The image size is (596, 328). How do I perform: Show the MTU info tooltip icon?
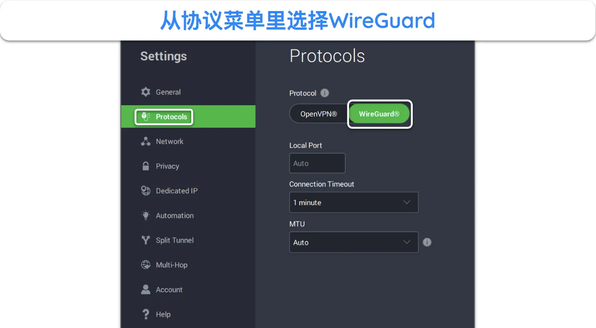pyautogui.click(x=427, y=242)
